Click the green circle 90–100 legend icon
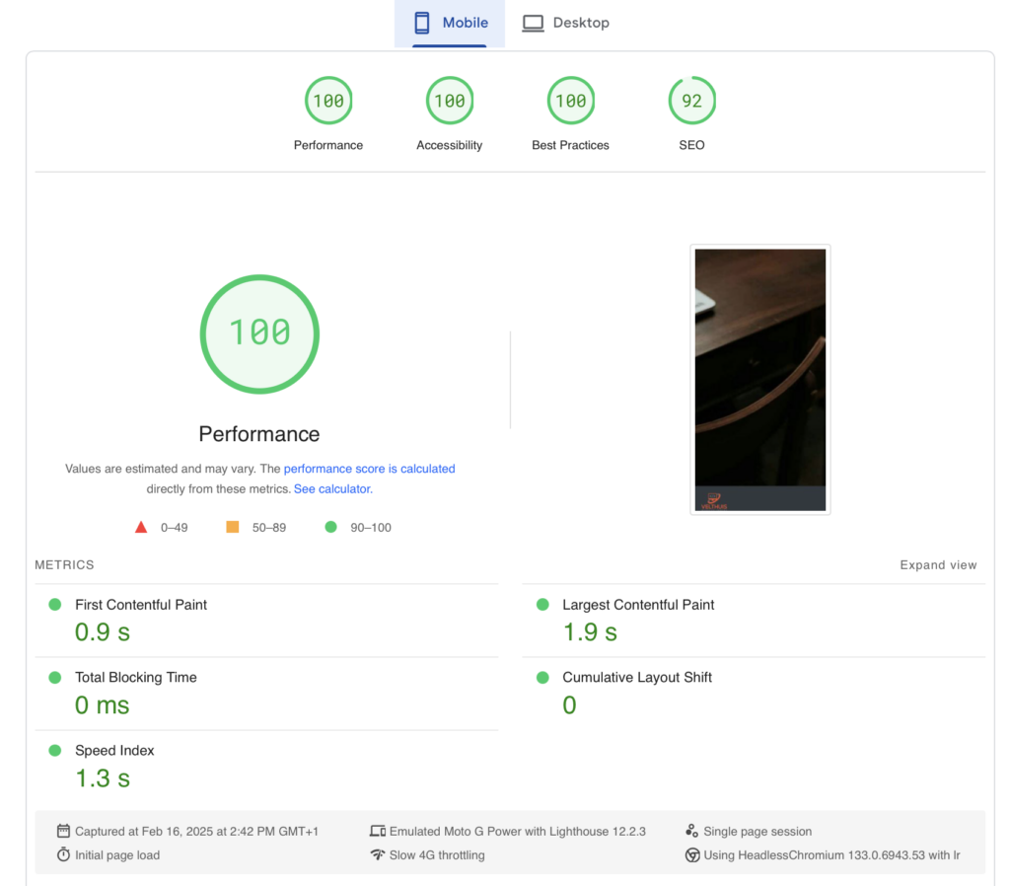The image size is (1010, 886). click(331, 527)
